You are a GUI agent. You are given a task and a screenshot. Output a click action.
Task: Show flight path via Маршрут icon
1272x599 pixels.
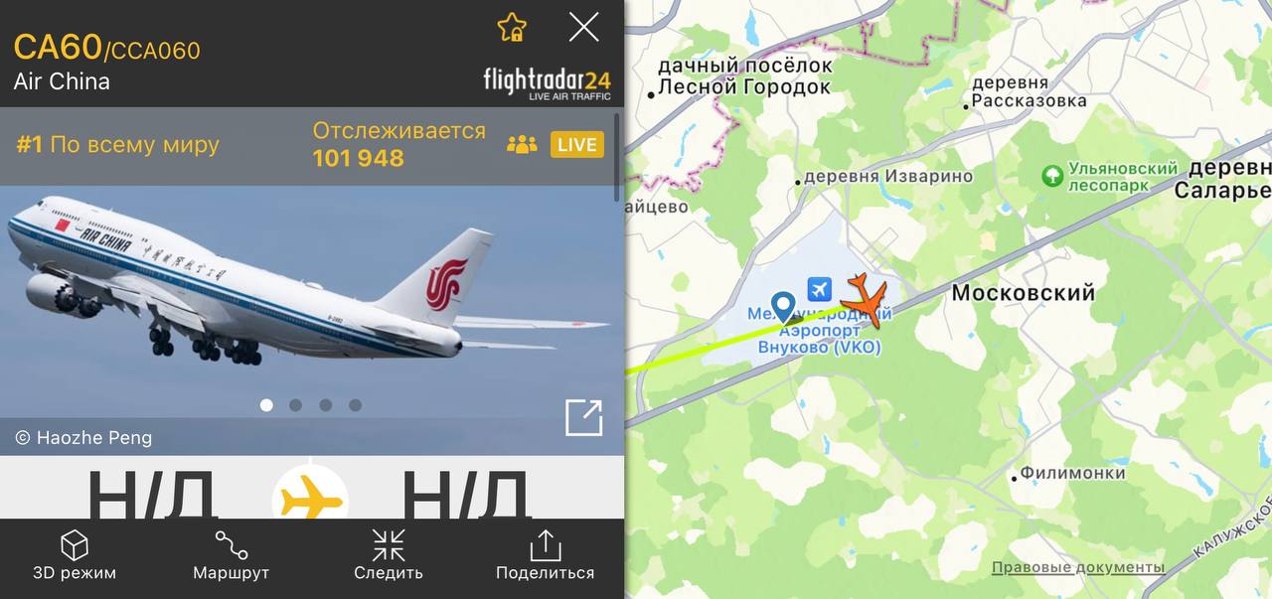click(231, 555)
